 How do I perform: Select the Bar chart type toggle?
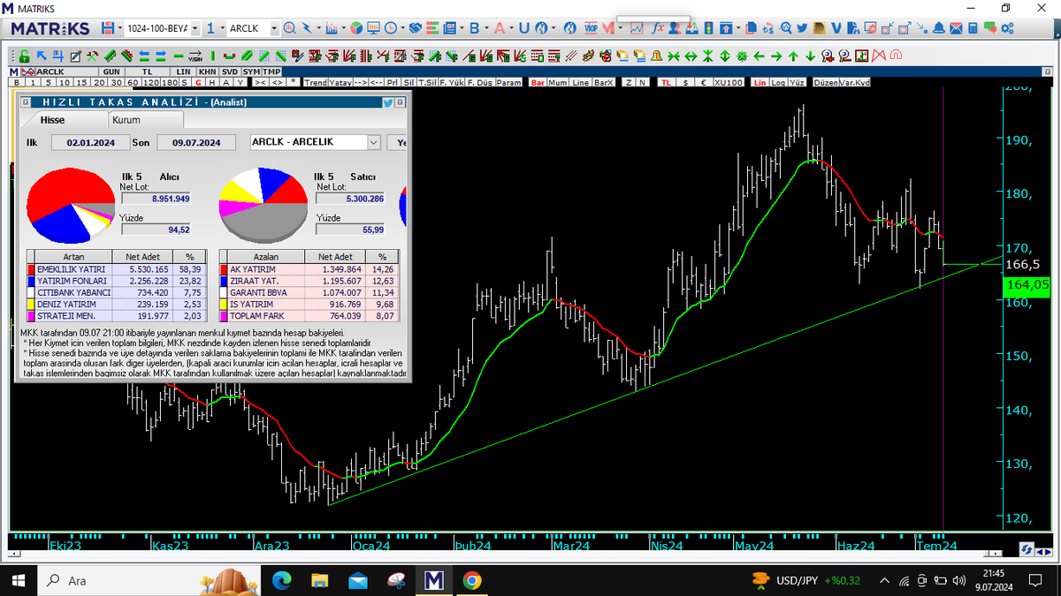click(x=538, y=82)
